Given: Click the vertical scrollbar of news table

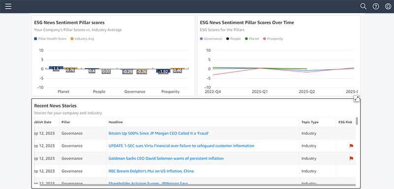Looking at the screenshot, I should click(357, 121).
